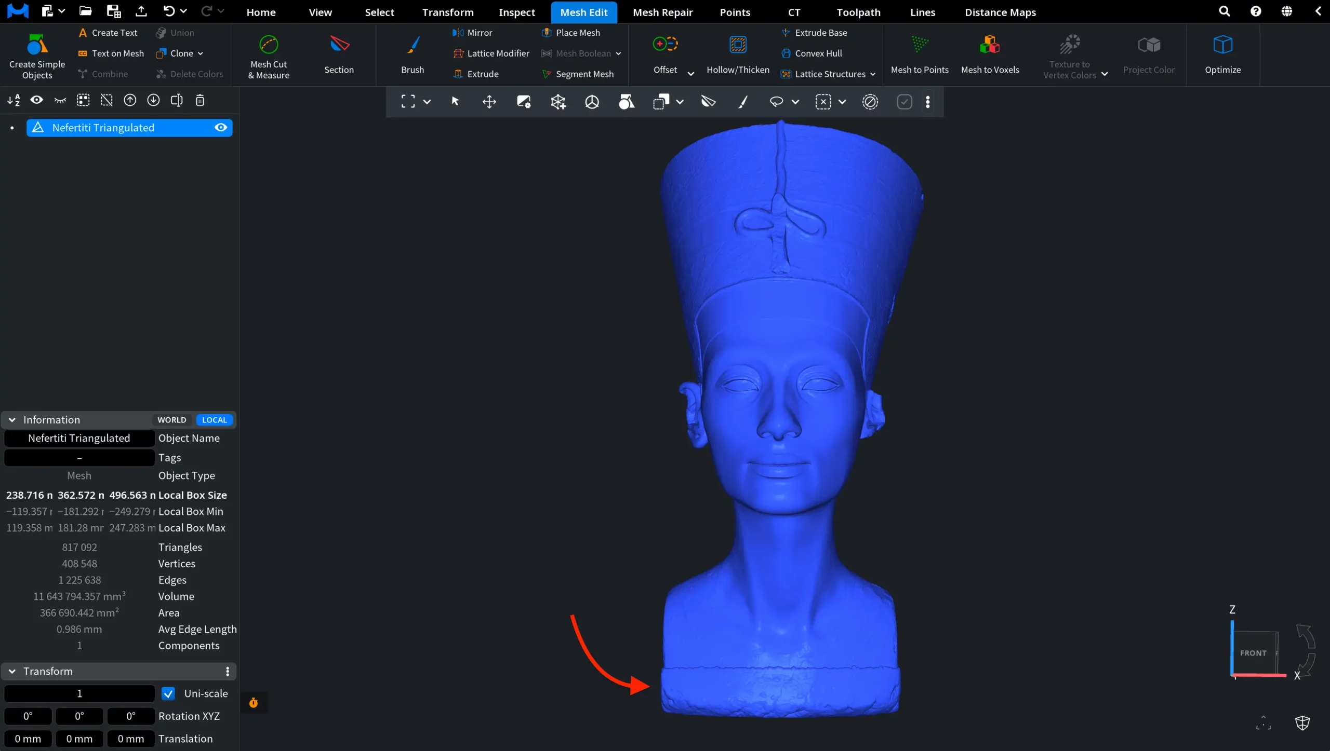Click the stopwatch icon in viewport corner

254,703
